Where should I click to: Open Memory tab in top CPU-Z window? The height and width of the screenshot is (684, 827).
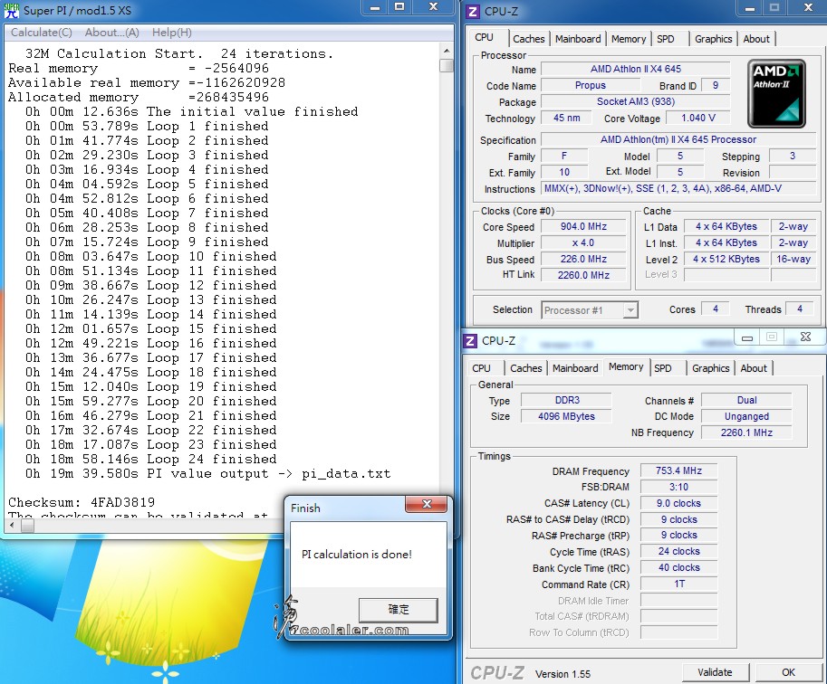[x=628, y=39]
